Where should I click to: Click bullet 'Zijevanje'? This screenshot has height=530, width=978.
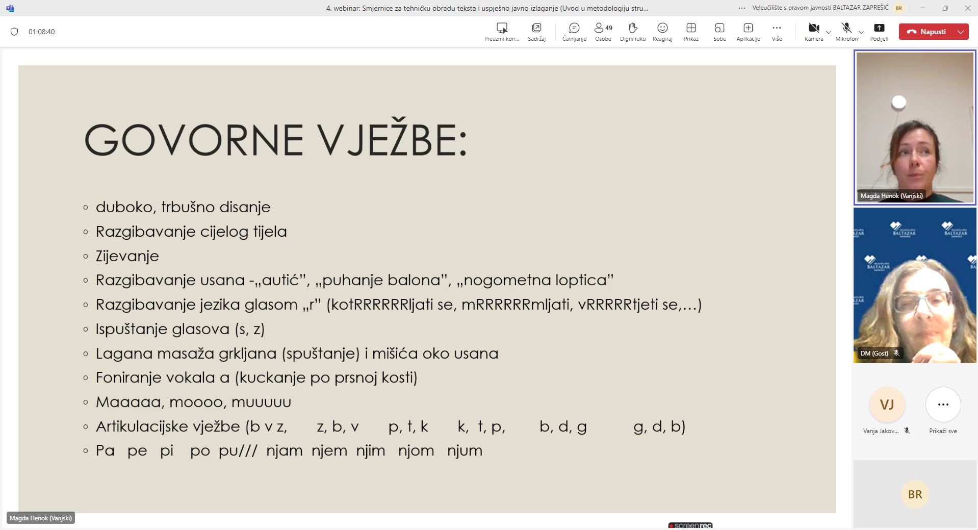127,256
